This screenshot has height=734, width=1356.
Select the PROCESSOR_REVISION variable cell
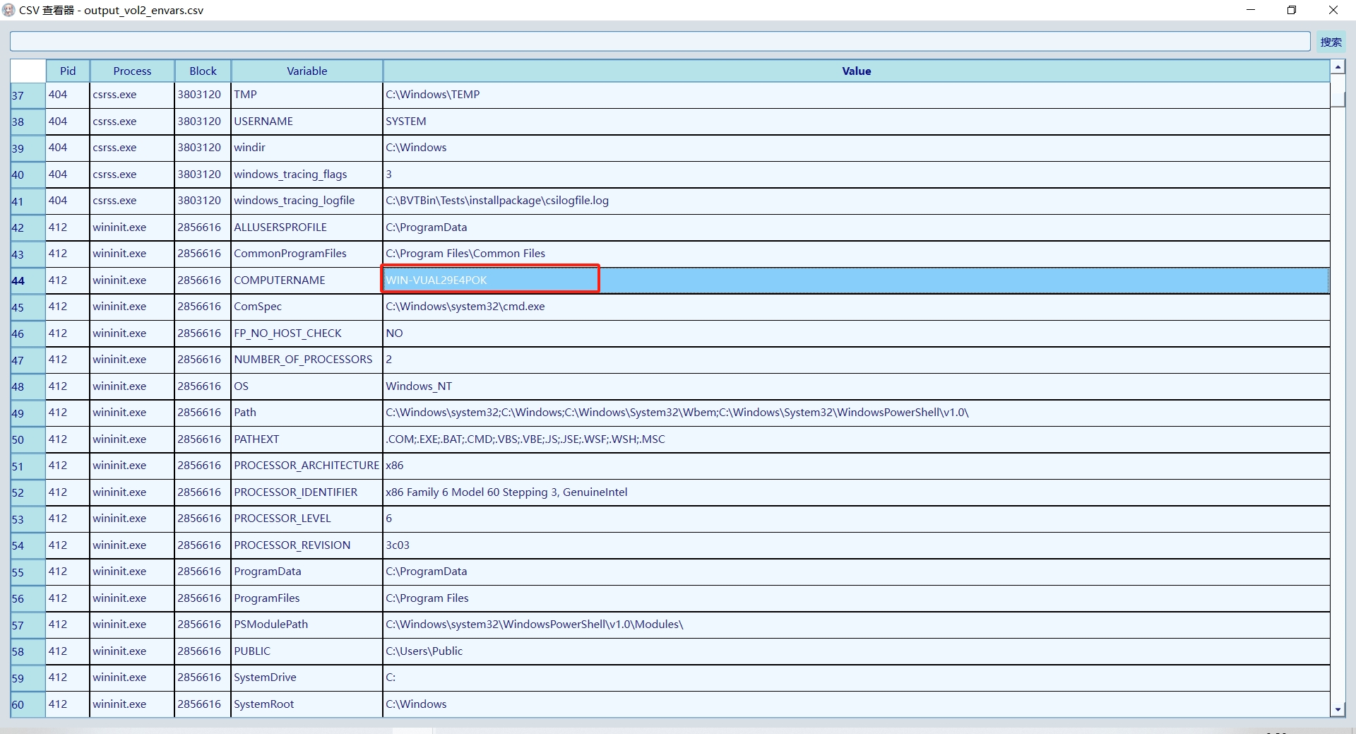[x=307, y=545]
